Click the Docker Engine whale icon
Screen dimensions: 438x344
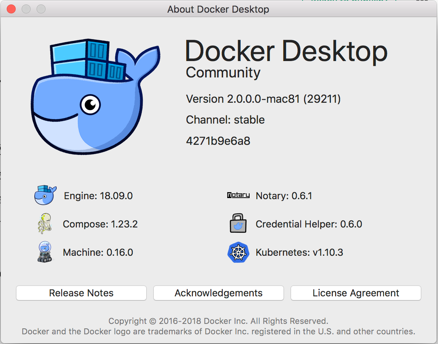[45, 195]
